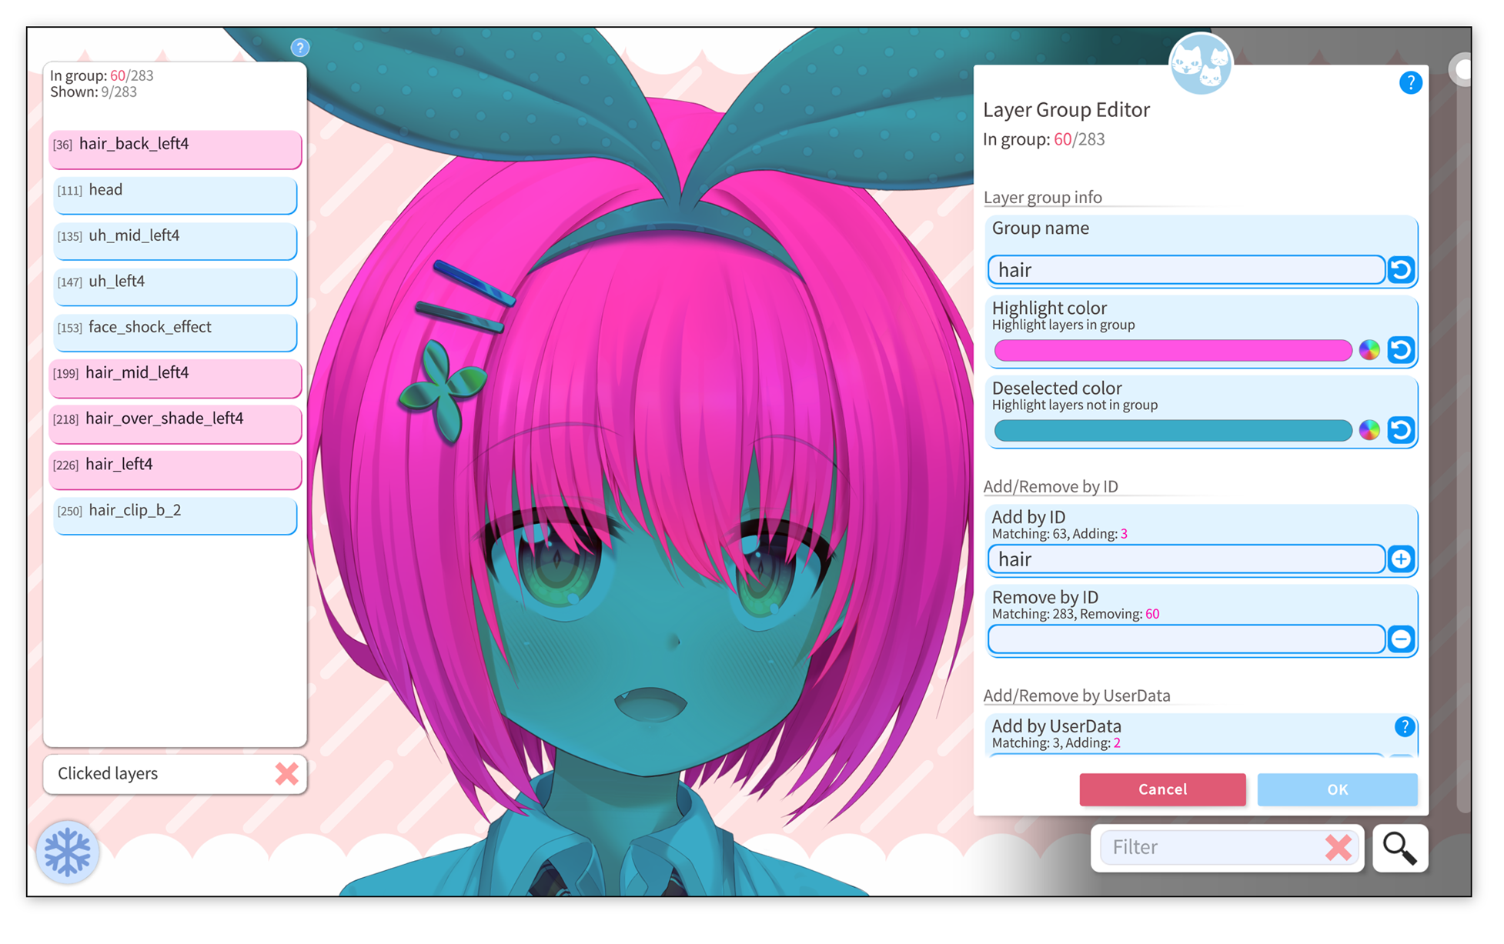The width and height of the screenshot is (1504, 944).
Task: Open Layer Group Editor help icon
Action: coord(1410,83)
